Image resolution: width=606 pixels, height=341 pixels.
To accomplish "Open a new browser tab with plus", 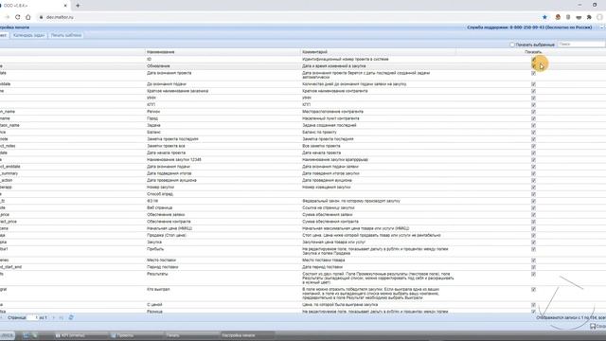I will coord(78,6).
